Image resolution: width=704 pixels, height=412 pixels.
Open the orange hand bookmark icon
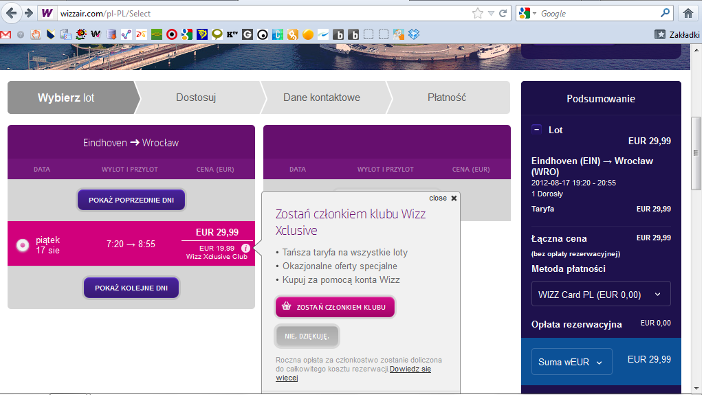[x=36, y=34]
